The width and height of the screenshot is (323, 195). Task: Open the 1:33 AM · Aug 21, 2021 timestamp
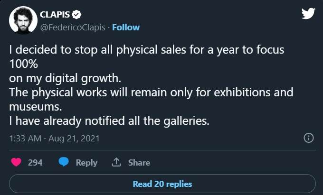click(x=54, y=138)
